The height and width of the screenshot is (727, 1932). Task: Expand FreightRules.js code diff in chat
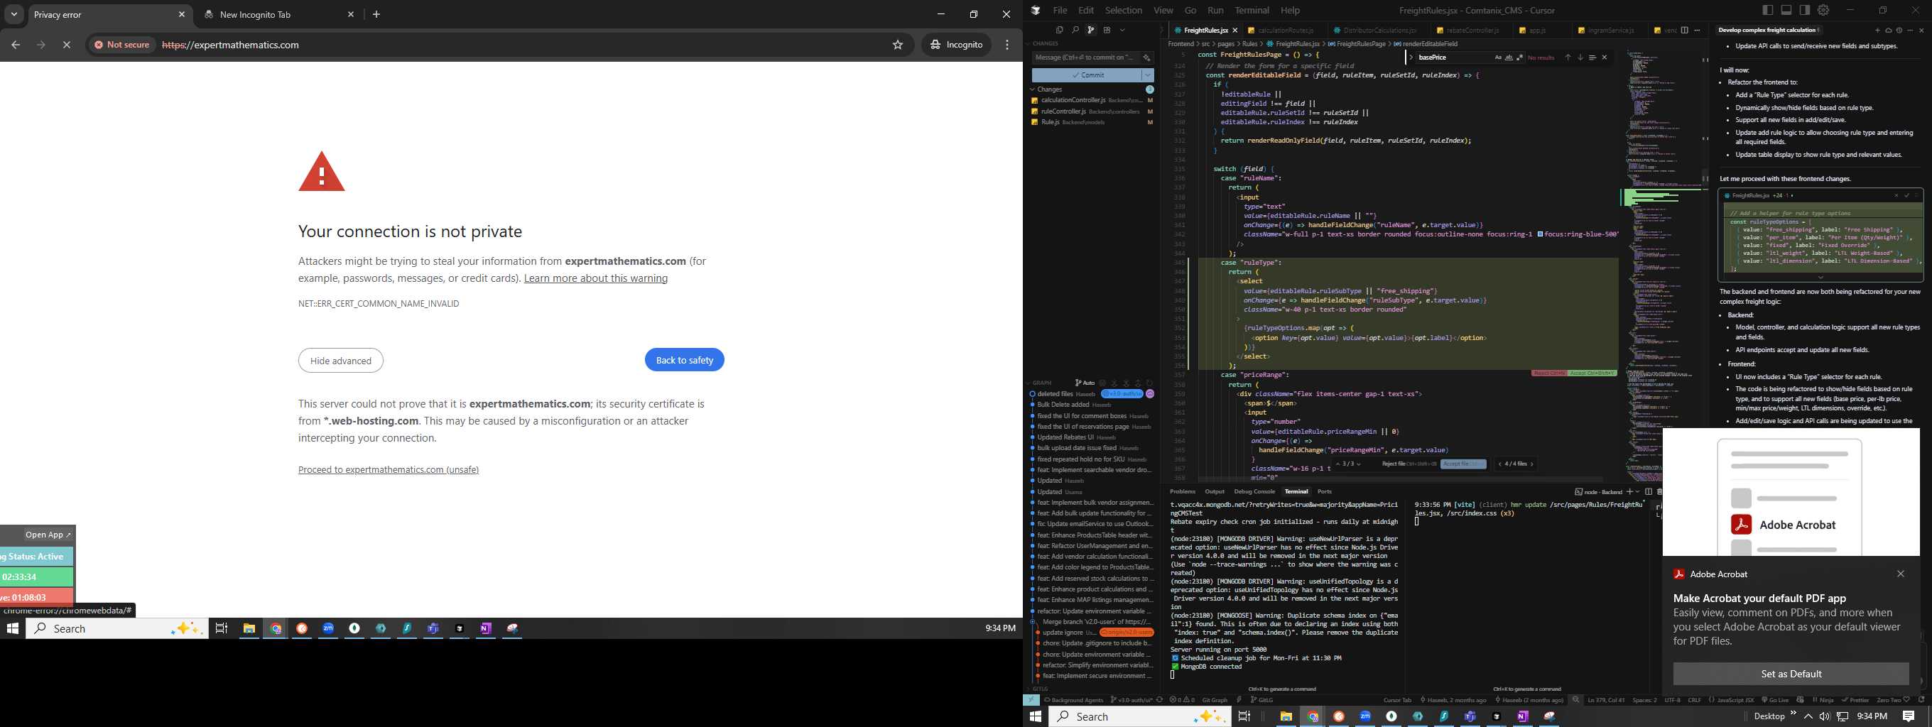(x=1820, y=278)
